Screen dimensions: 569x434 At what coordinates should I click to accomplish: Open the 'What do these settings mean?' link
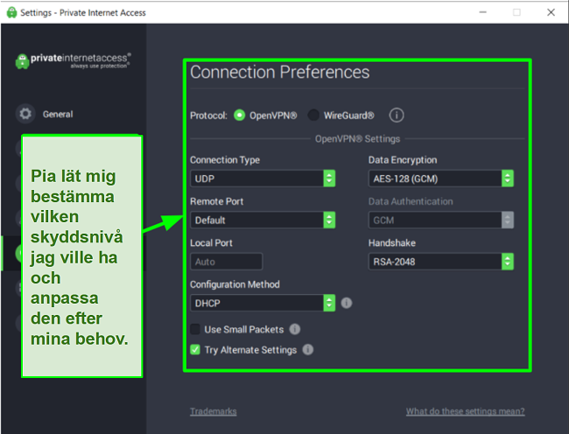tap(465, 411)
